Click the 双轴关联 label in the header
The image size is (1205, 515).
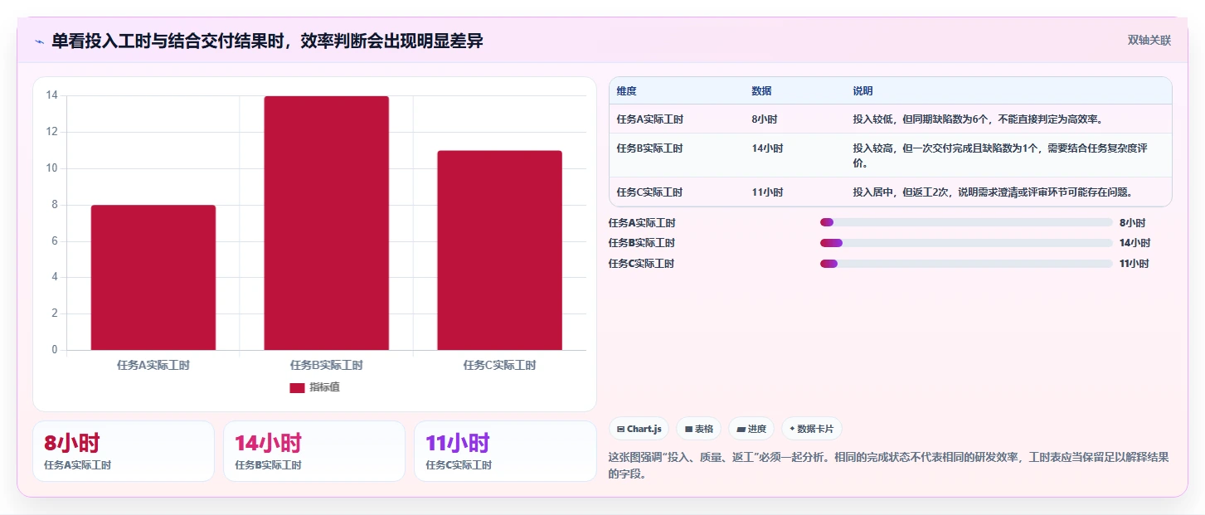coord(1149,41)
